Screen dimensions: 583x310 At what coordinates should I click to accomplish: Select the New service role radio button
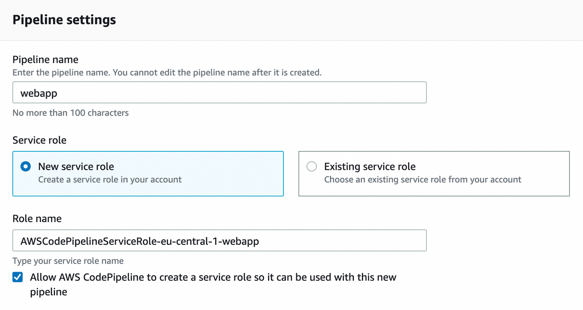(x=26, y=166)
